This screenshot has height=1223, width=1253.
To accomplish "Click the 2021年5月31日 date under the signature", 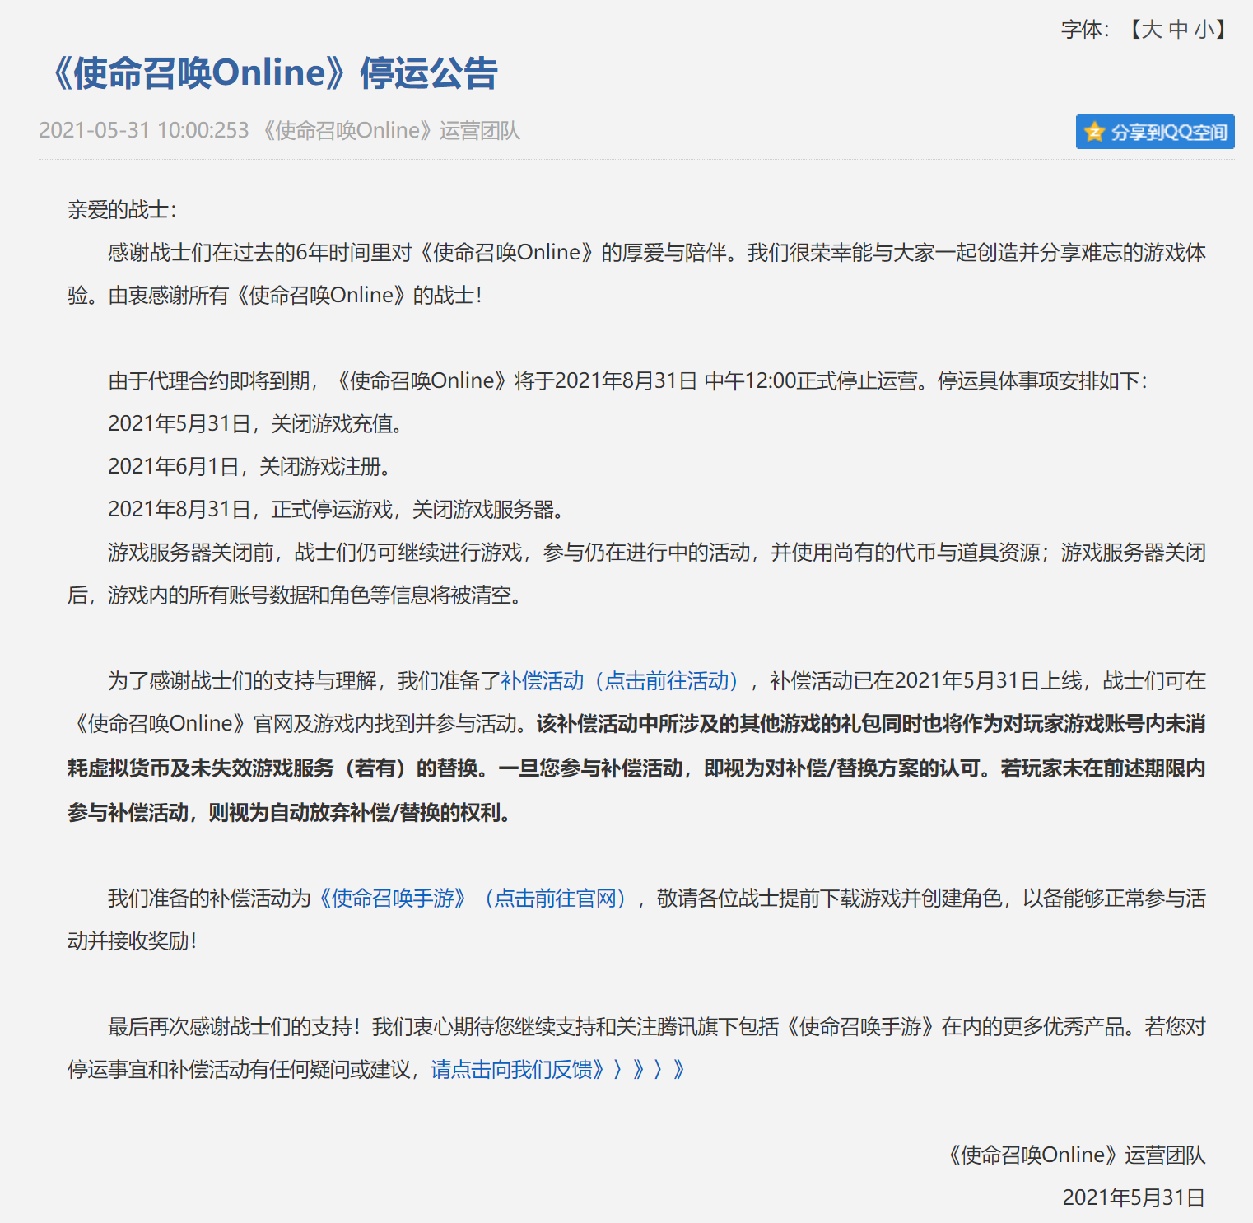I will (1133, 1198).
